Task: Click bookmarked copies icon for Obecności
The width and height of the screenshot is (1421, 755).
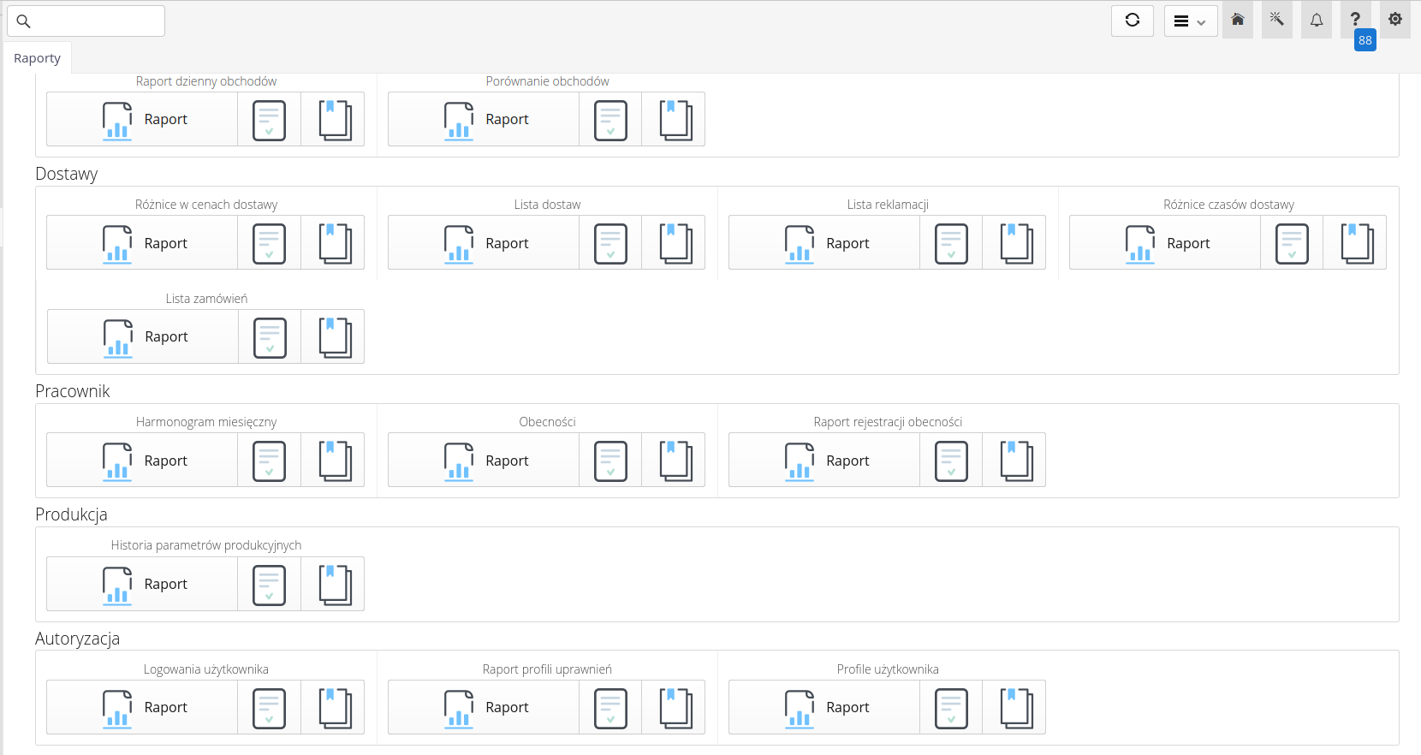Action: pos(674,461)
